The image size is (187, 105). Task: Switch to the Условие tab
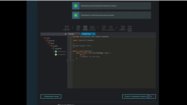(71, 34)
